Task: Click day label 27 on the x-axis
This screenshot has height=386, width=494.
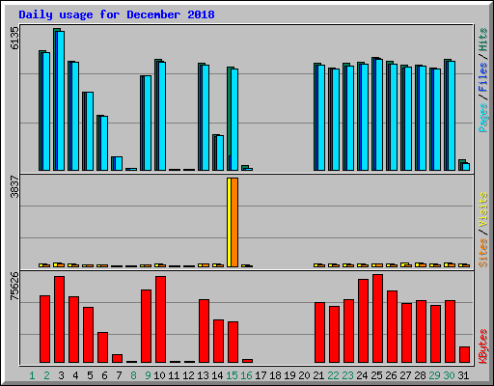Action: tap(405, 375)
